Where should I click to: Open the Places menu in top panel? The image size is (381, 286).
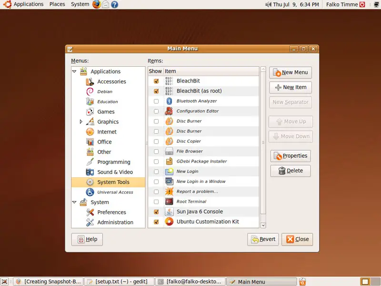point(57,4)
